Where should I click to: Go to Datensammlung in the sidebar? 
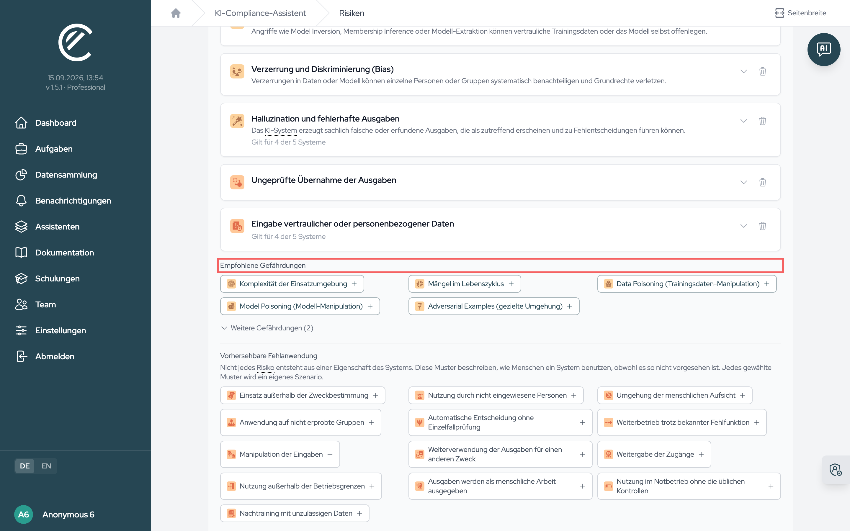(56, 175)
